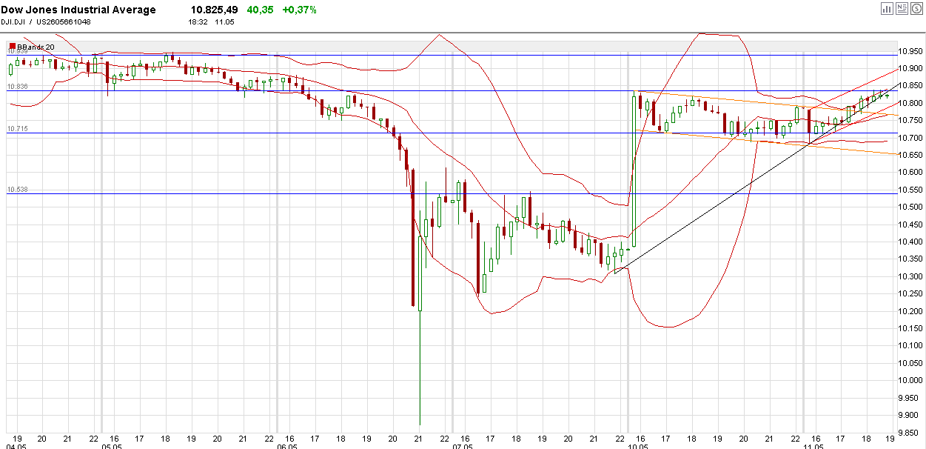Click the circled S snapshot icon
926x449 pixels.
(x=917, y=8)
